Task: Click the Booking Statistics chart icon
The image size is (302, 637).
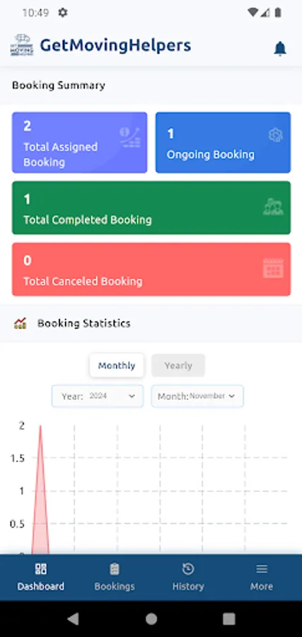Action: pos(20,323)
